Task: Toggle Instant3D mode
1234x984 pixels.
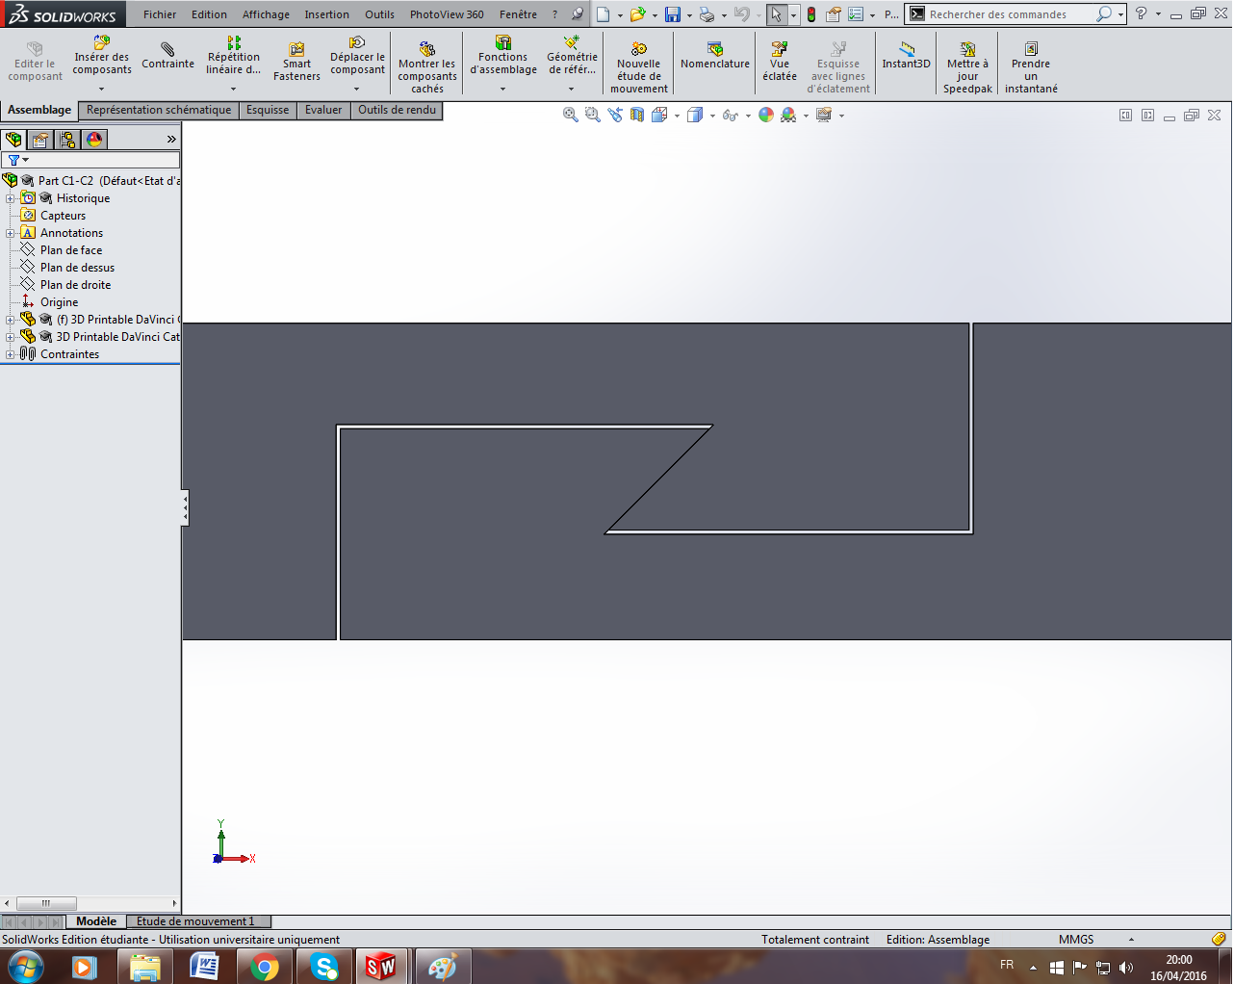Action: 907,56
